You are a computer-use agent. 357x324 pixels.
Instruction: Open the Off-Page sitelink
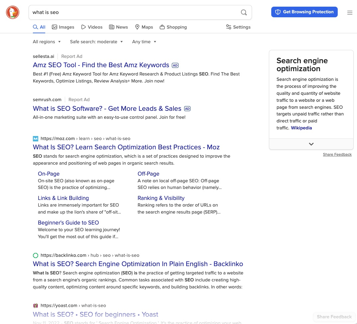(148, 174)
